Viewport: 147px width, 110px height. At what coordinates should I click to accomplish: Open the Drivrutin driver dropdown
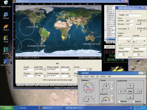(x=87, y=70)
